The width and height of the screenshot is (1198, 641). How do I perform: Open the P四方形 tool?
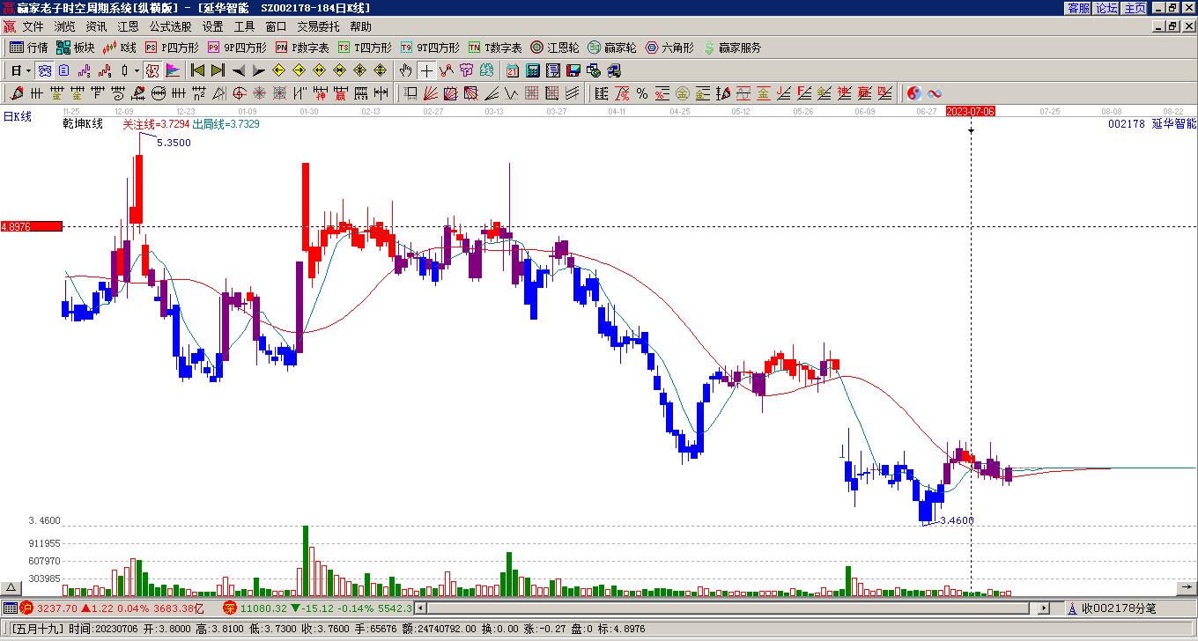[x=172, y=48]
